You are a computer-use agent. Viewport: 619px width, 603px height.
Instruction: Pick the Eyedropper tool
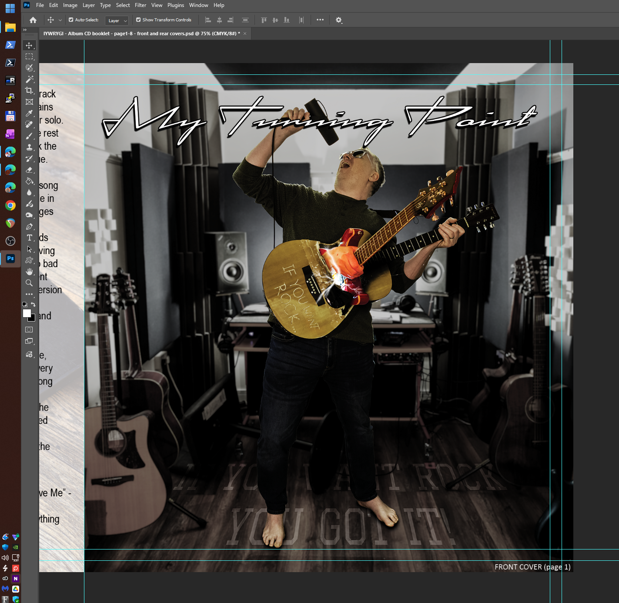pos(29,113)
